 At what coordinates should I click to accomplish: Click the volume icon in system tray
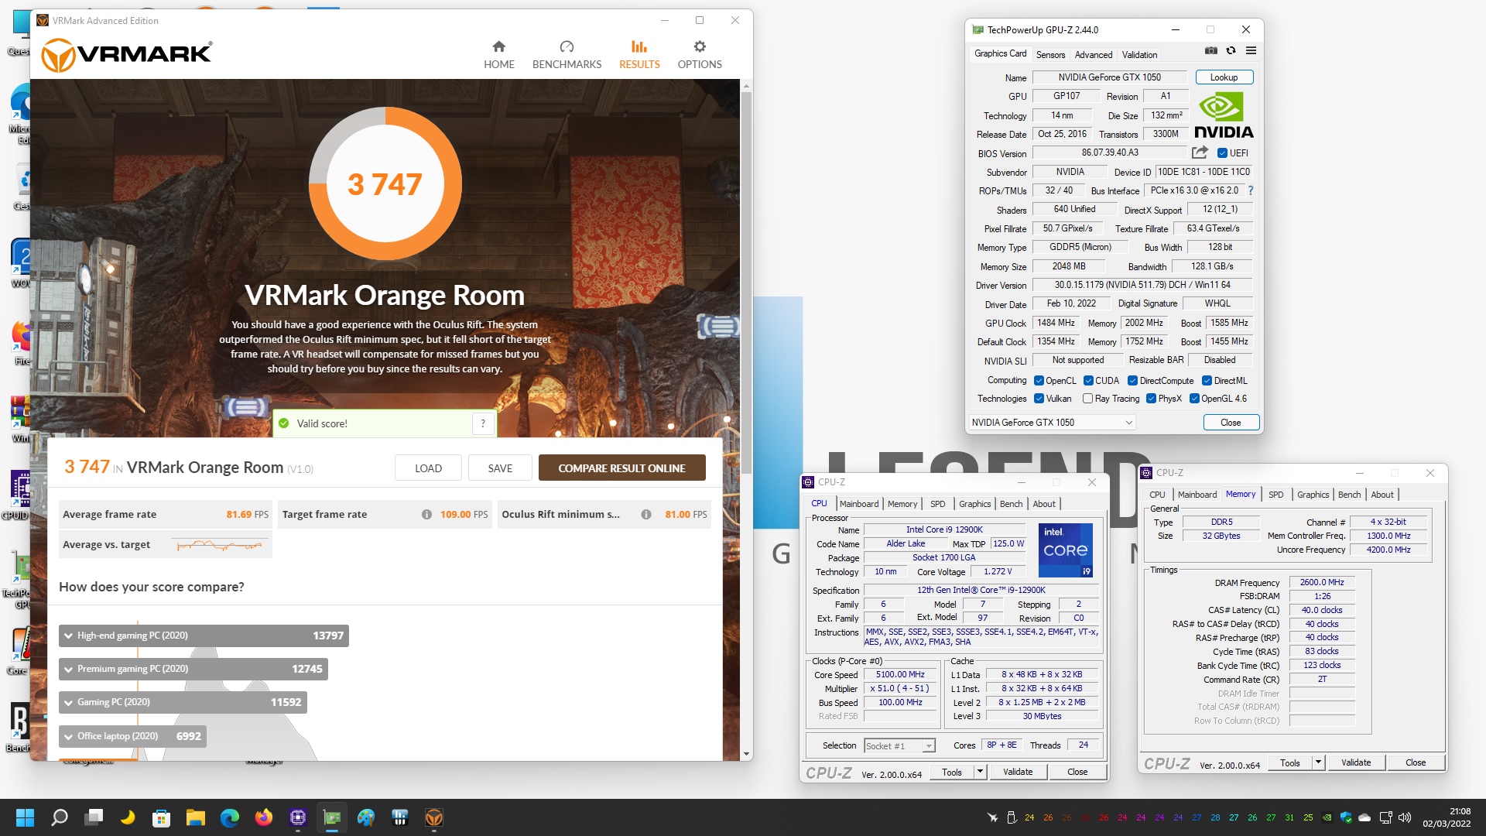(1405, 817)
